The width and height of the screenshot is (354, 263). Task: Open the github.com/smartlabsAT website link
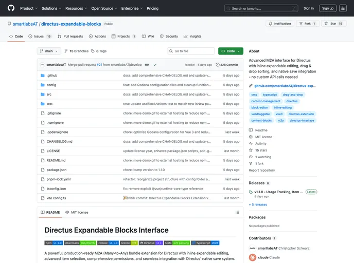[x=285, y=86]
